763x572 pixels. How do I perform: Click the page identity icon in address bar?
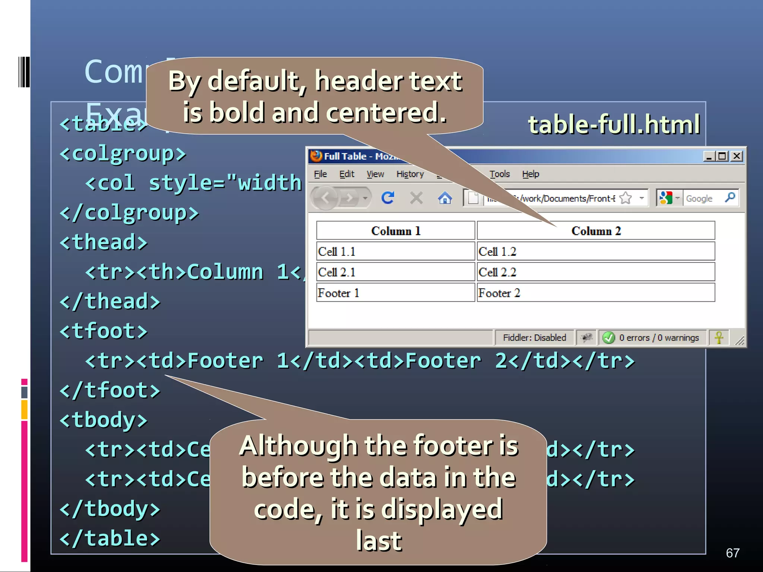473,198
